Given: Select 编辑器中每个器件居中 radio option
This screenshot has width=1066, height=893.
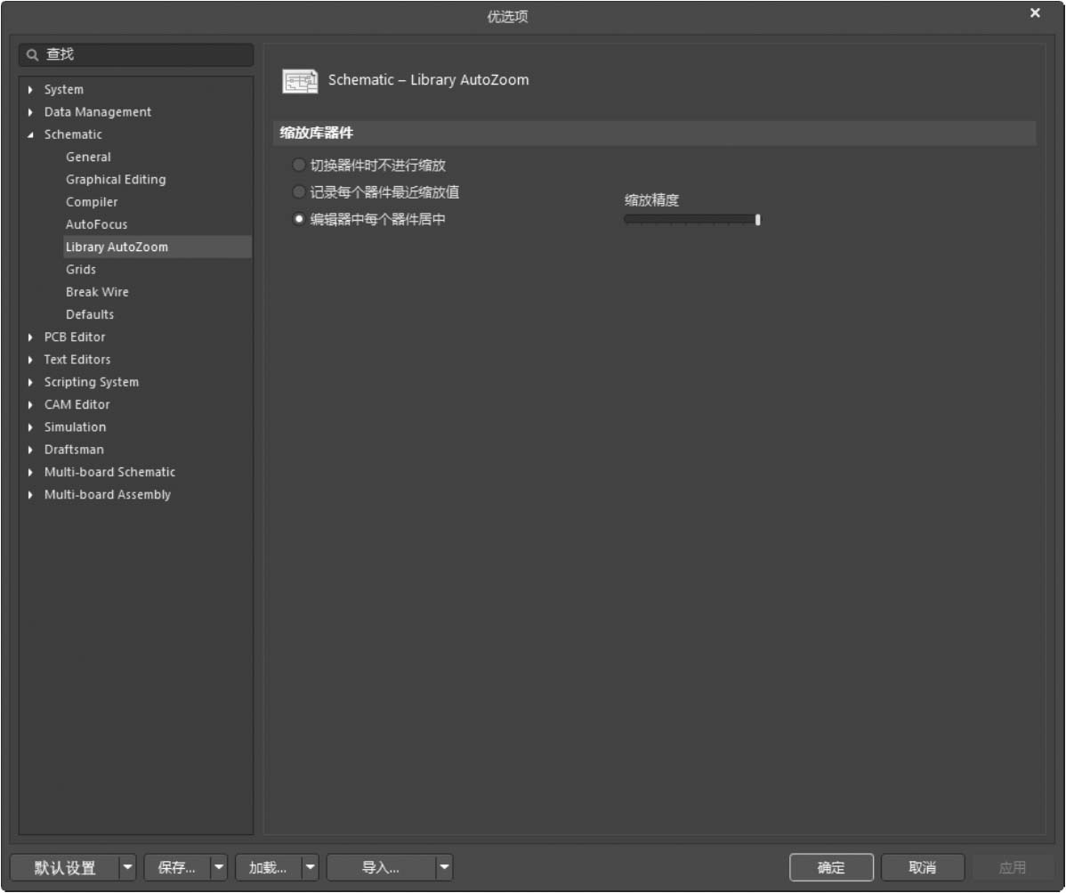Looking at the screenshot, I should pyautogui.click(x=298, y=219).
